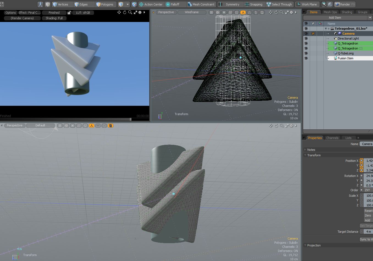Switch to the Items tab
Viewport: 373px width, 261px height.
click(313, 12)
